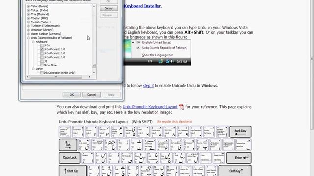Click the left Shift Key beside Caps Lock

[x=73, y=171]
